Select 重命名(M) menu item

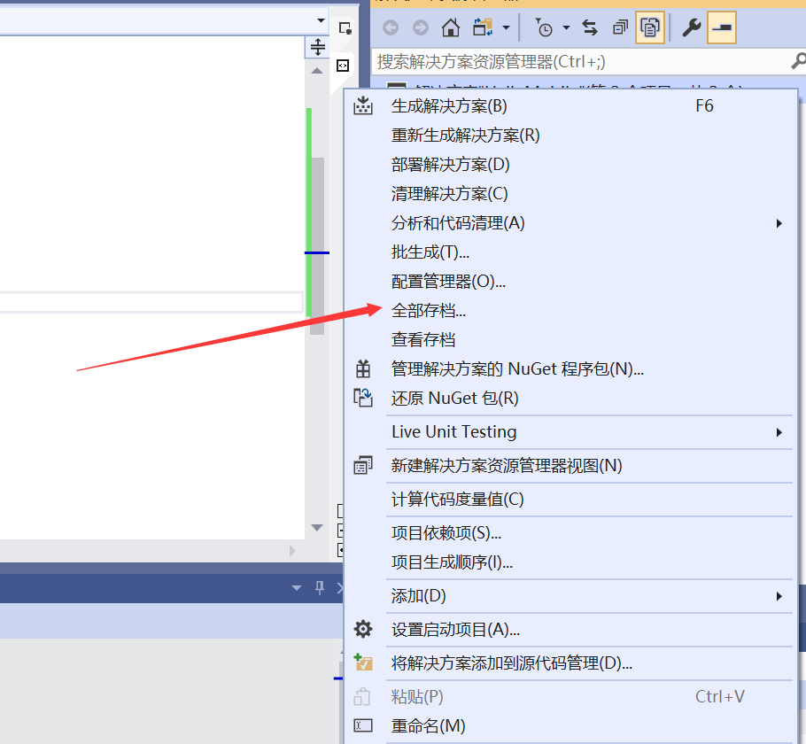pos(570,726)
